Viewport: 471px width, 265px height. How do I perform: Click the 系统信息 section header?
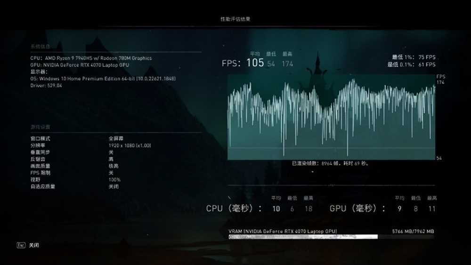click(40, 46)
